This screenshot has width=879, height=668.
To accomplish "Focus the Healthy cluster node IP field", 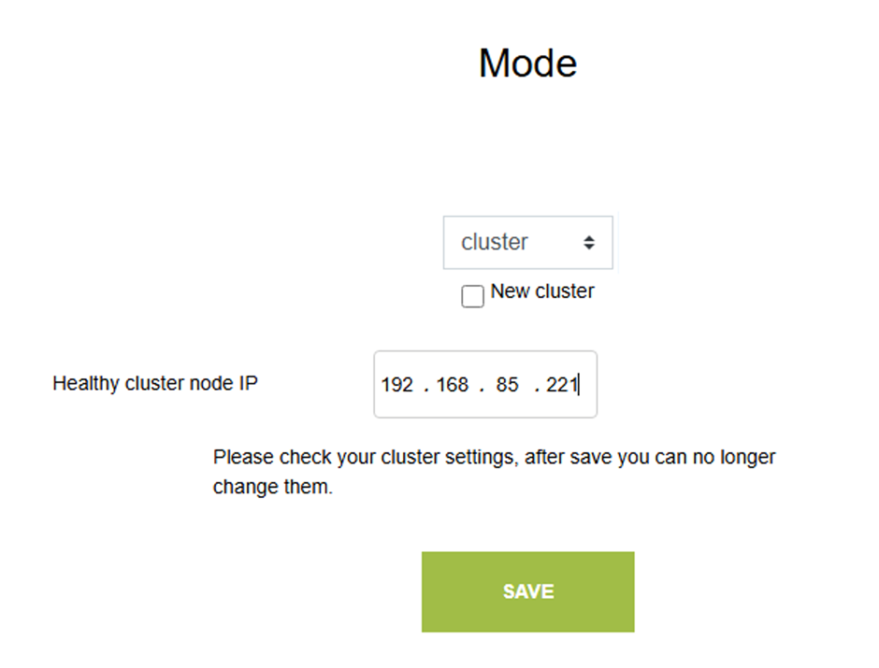I will pos(484,384).
